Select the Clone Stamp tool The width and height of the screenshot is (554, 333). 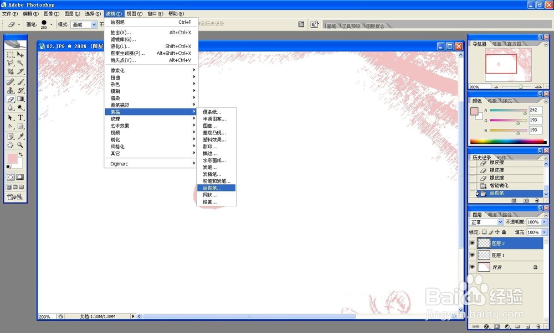click(11, 90)
